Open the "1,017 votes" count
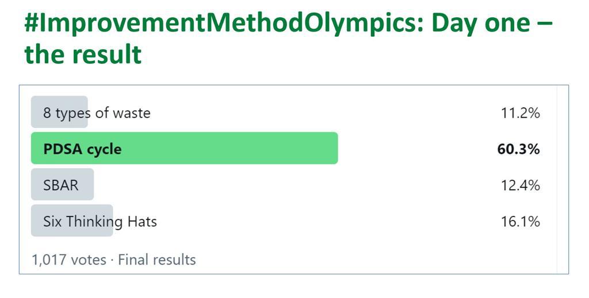This screenshot has height=298, width=589. pyautogui.click(x=69, y=260)
